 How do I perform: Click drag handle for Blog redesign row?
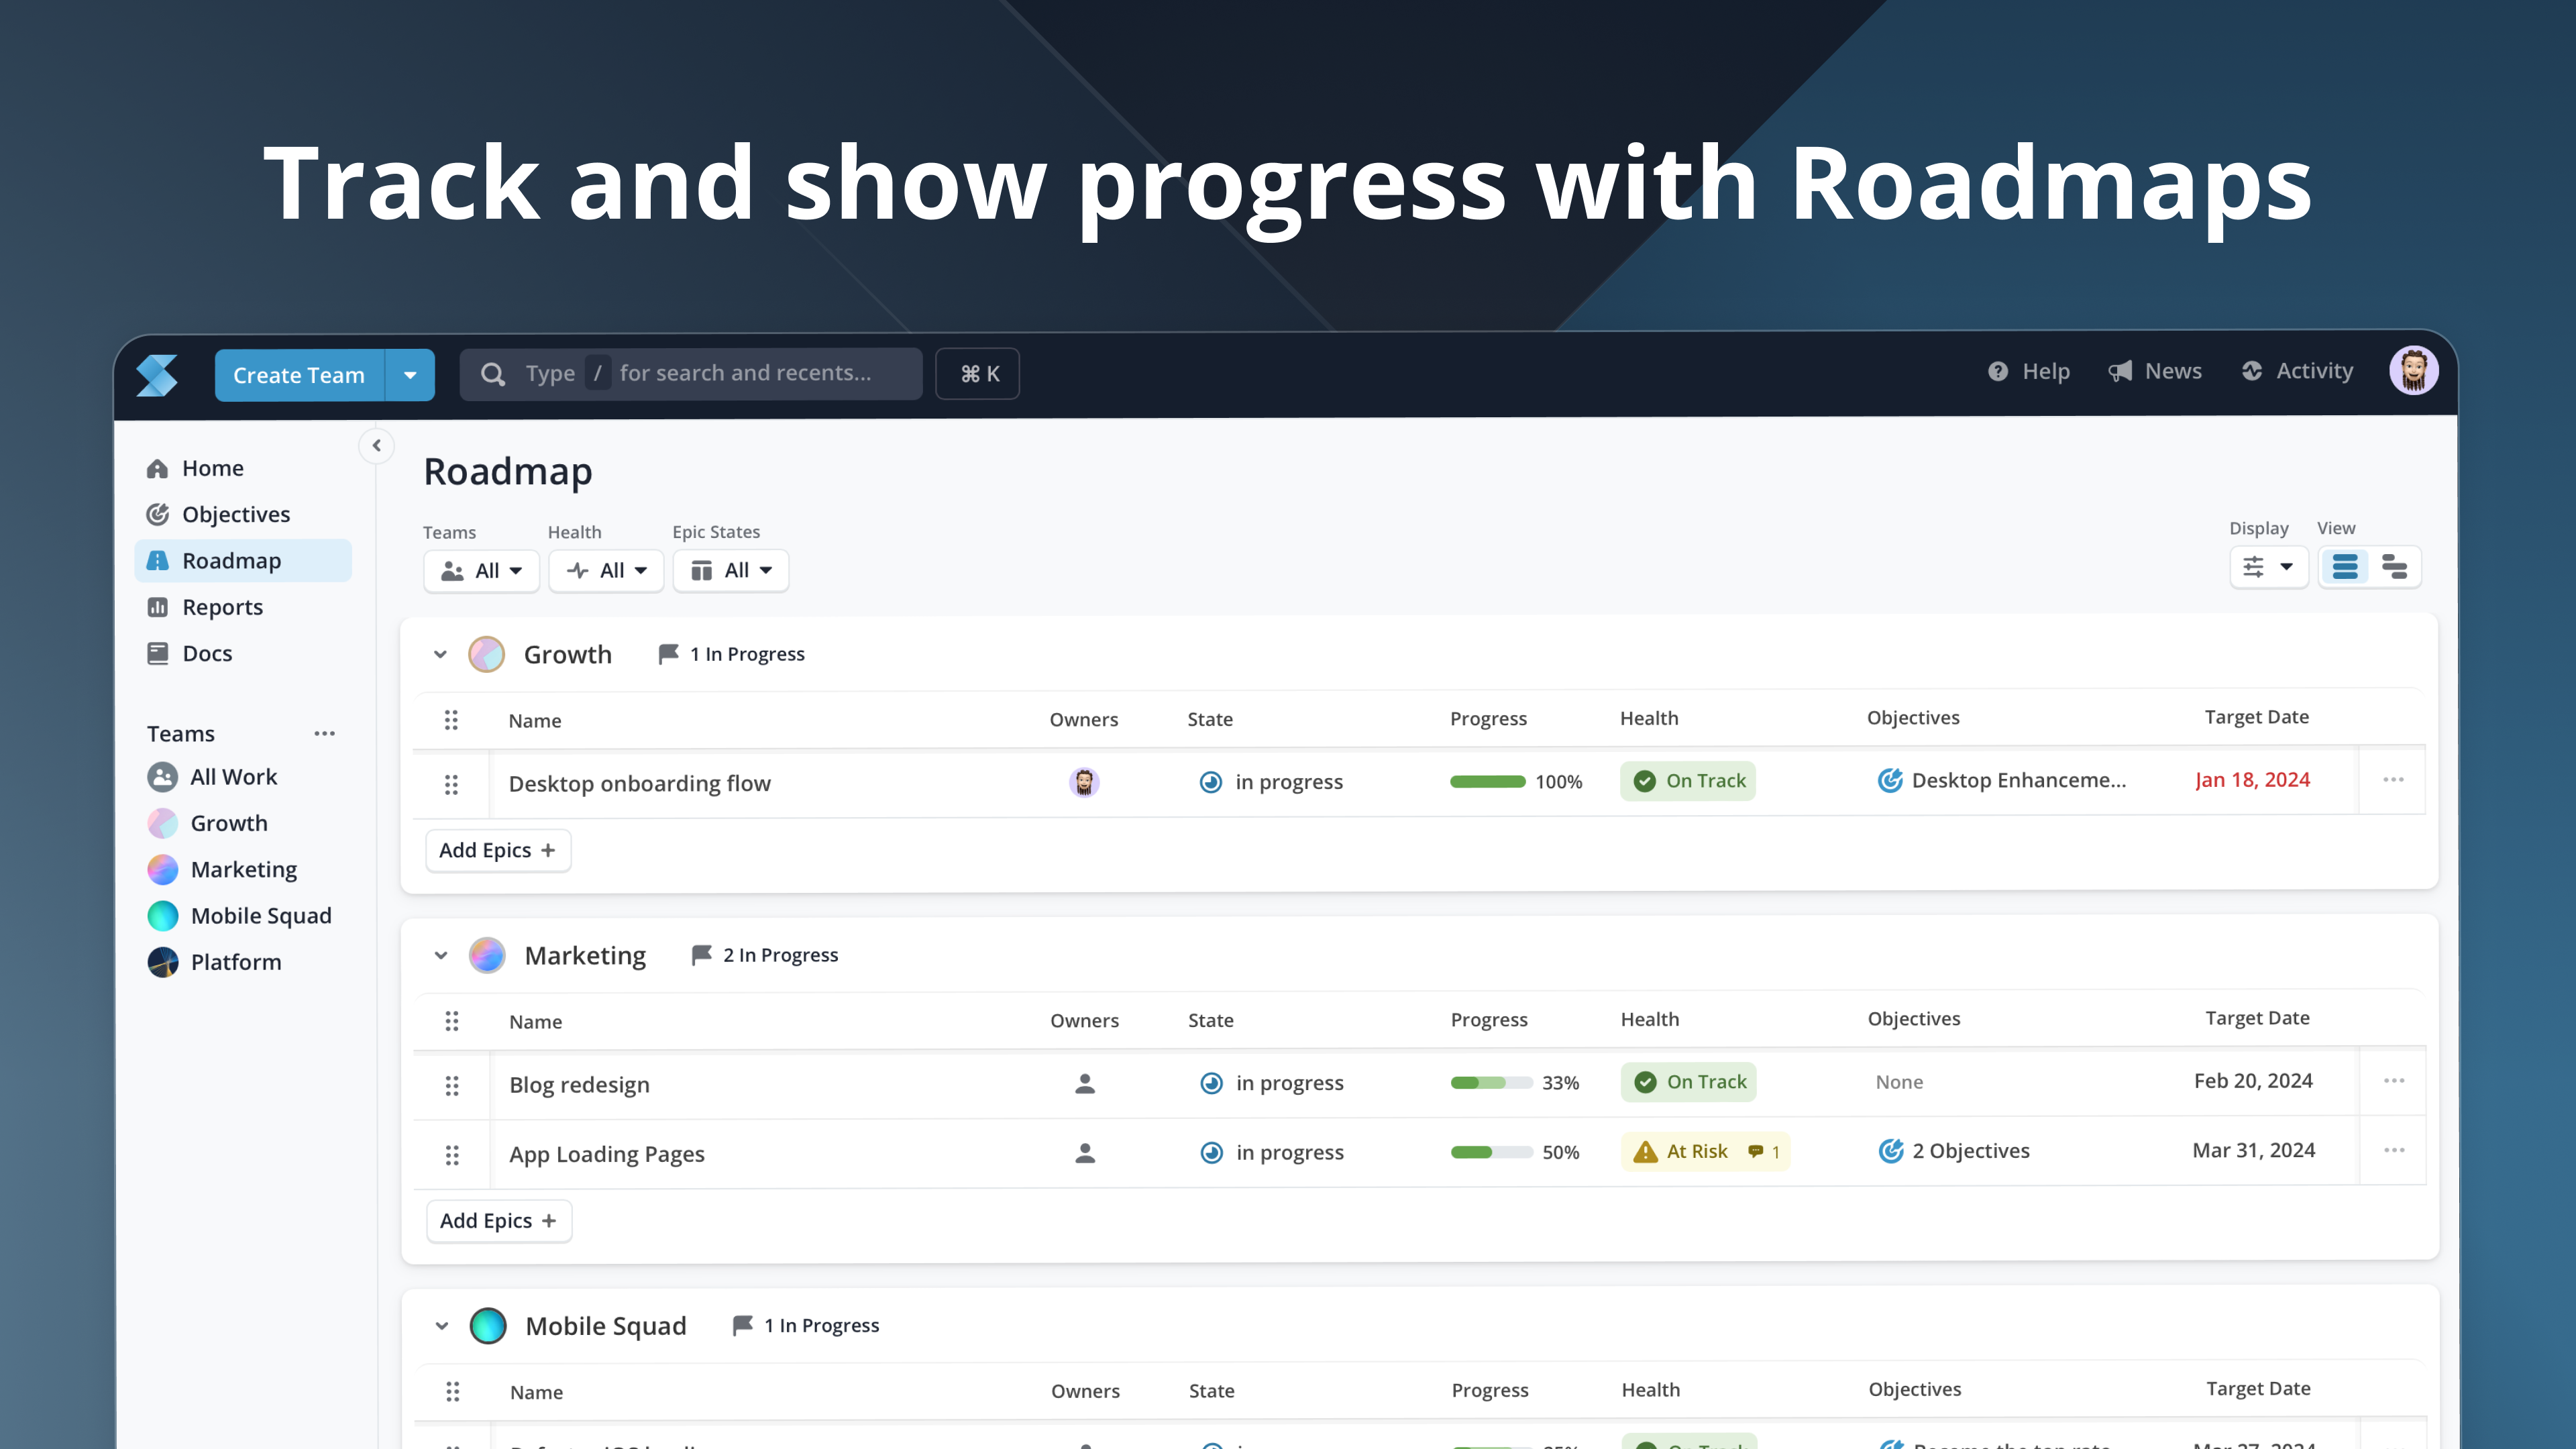tap(452, 1086)
